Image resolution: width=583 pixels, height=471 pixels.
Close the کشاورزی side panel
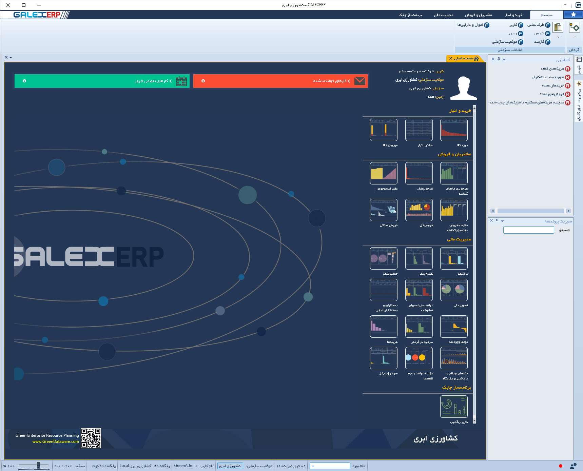tap(493, 59)
